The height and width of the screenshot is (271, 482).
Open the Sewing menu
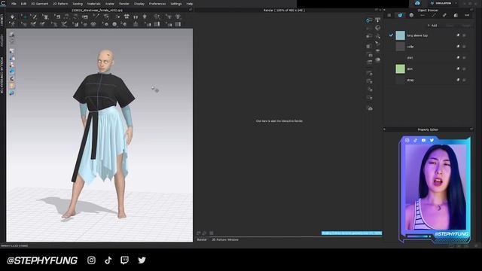point(78,4)
